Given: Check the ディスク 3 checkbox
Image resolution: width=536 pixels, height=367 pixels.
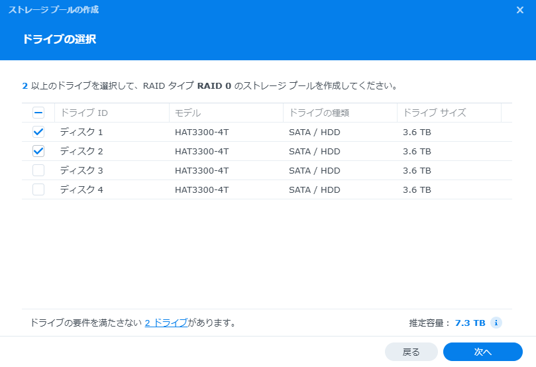Looking at the screenshot, I should pos(38,170).
